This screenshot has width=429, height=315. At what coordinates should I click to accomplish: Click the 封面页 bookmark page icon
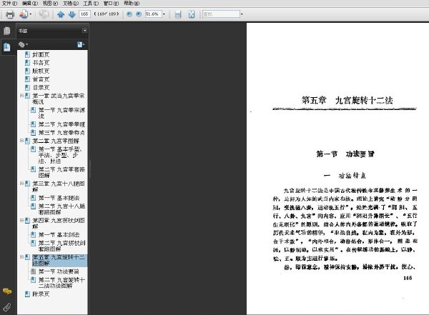click(x=27, y=54)
